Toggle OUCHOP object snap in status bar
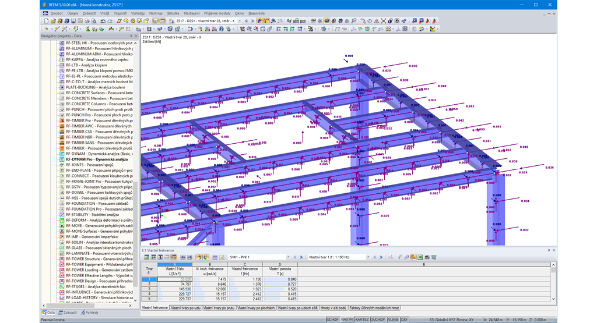The height and width of the screenshot is (323, 597). click(x=378, y=320)
